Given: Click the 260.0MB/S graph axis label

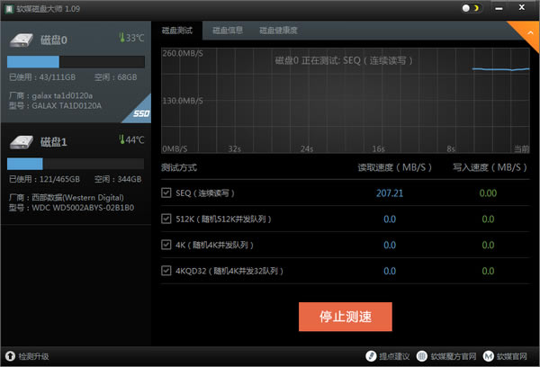Looking at the screenshot, I should [183, 53].
